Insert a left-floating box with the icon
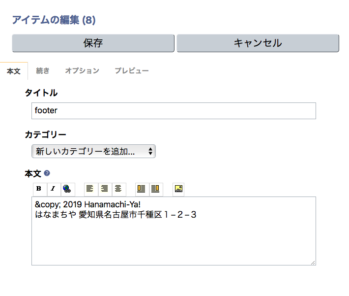The width and height of the screenshot is (349, 296). (142, 189)
